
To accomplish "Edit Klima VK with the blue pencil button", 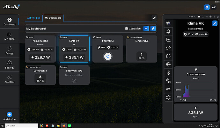I will click(215, 23).
